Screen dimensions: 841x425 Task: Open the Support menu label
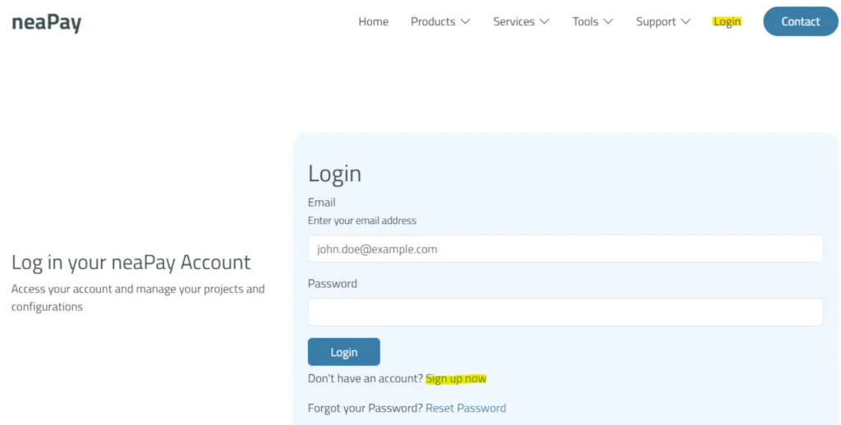point(655,21)
